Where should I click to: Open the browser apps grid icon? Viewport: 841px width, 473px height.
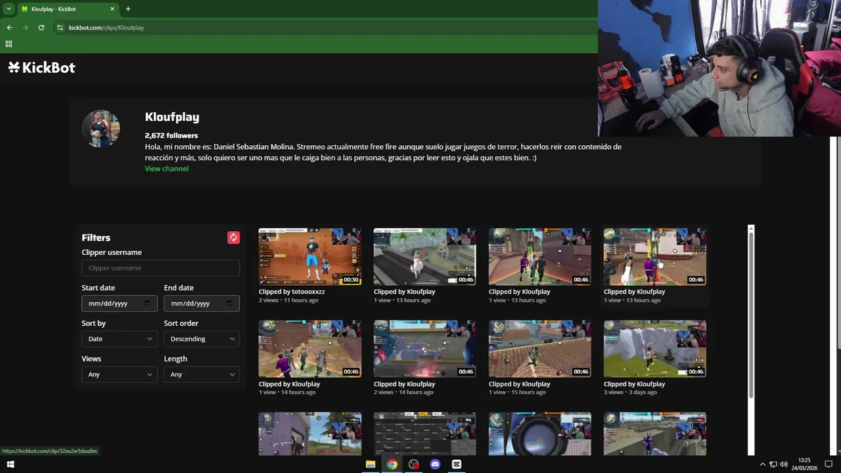pyautogui.click(x=9, y=44)
